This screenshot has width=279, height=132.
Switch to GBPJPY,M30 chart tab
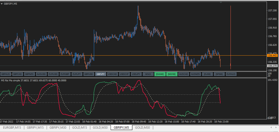pos(58,127)
